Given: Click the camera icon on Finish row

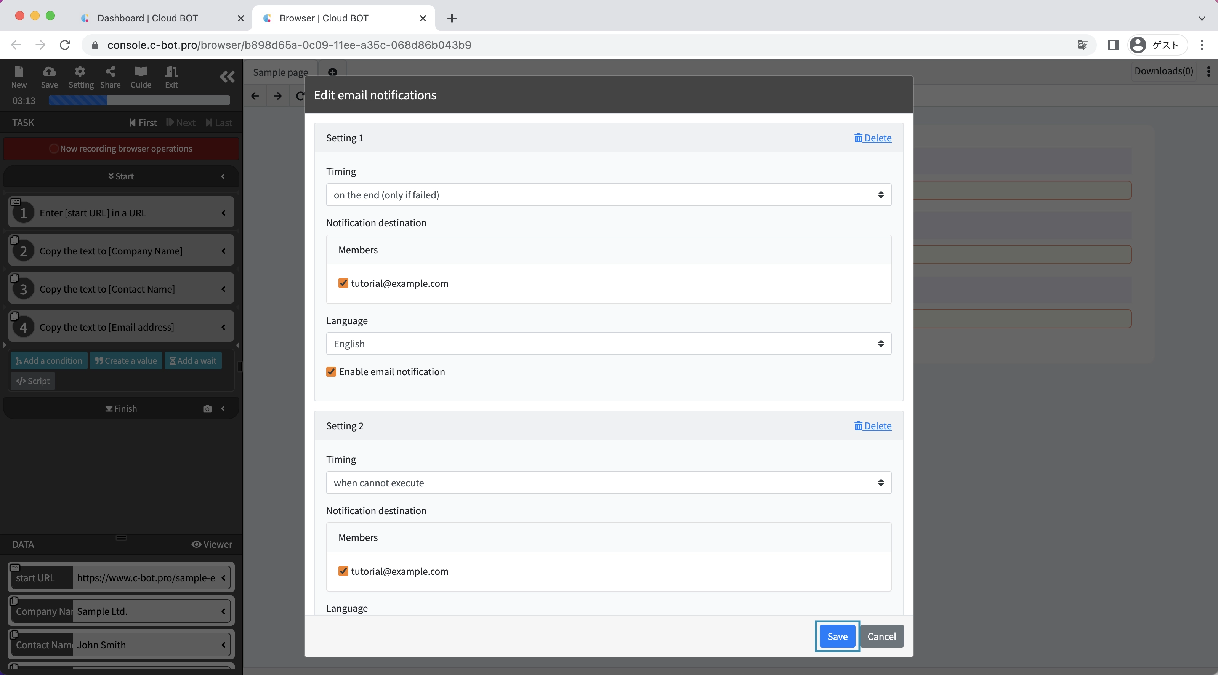Looking at the screenshot, I should coord(207,409).
